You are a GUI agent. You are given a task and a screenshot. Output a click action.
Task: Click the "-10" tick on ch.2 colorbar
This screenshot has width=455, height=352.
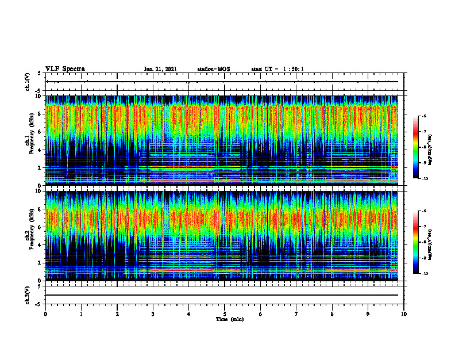click(x=425, y=274)
